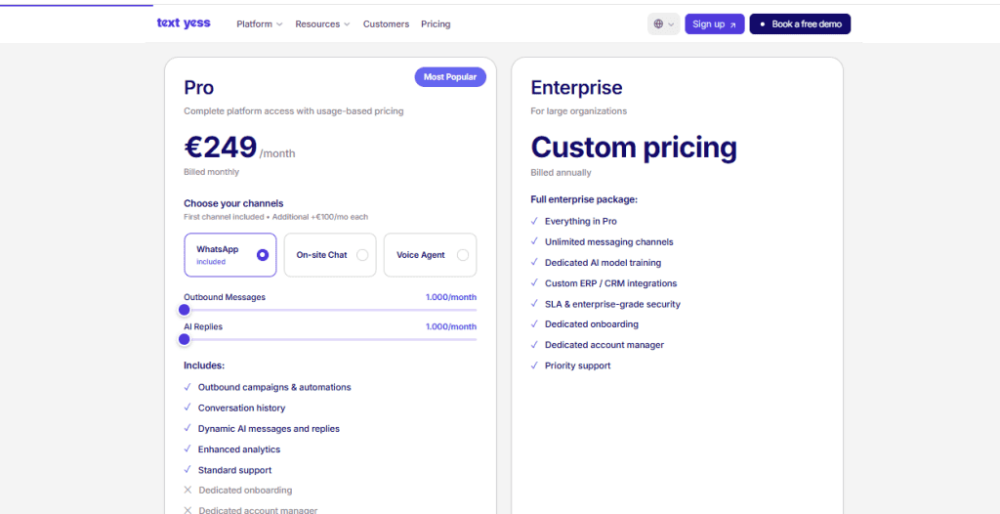Click checkmark beside Enhanced analytics
The width and height of the screenshot is (1000, 514).
click(187, 449)
